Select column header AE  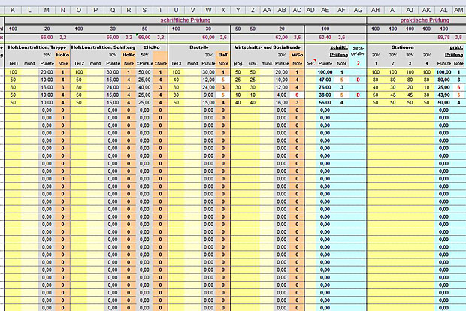(325, 8)
